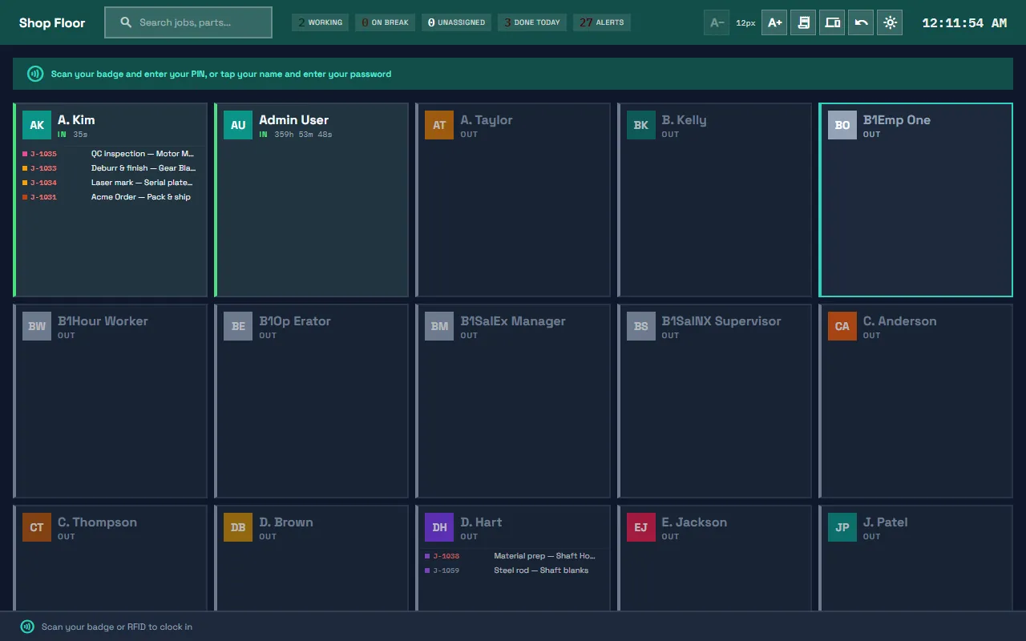Focus the Search jobs, parts field
Image resolution: width=1026 pixels, height=641 pixels.
188,22
